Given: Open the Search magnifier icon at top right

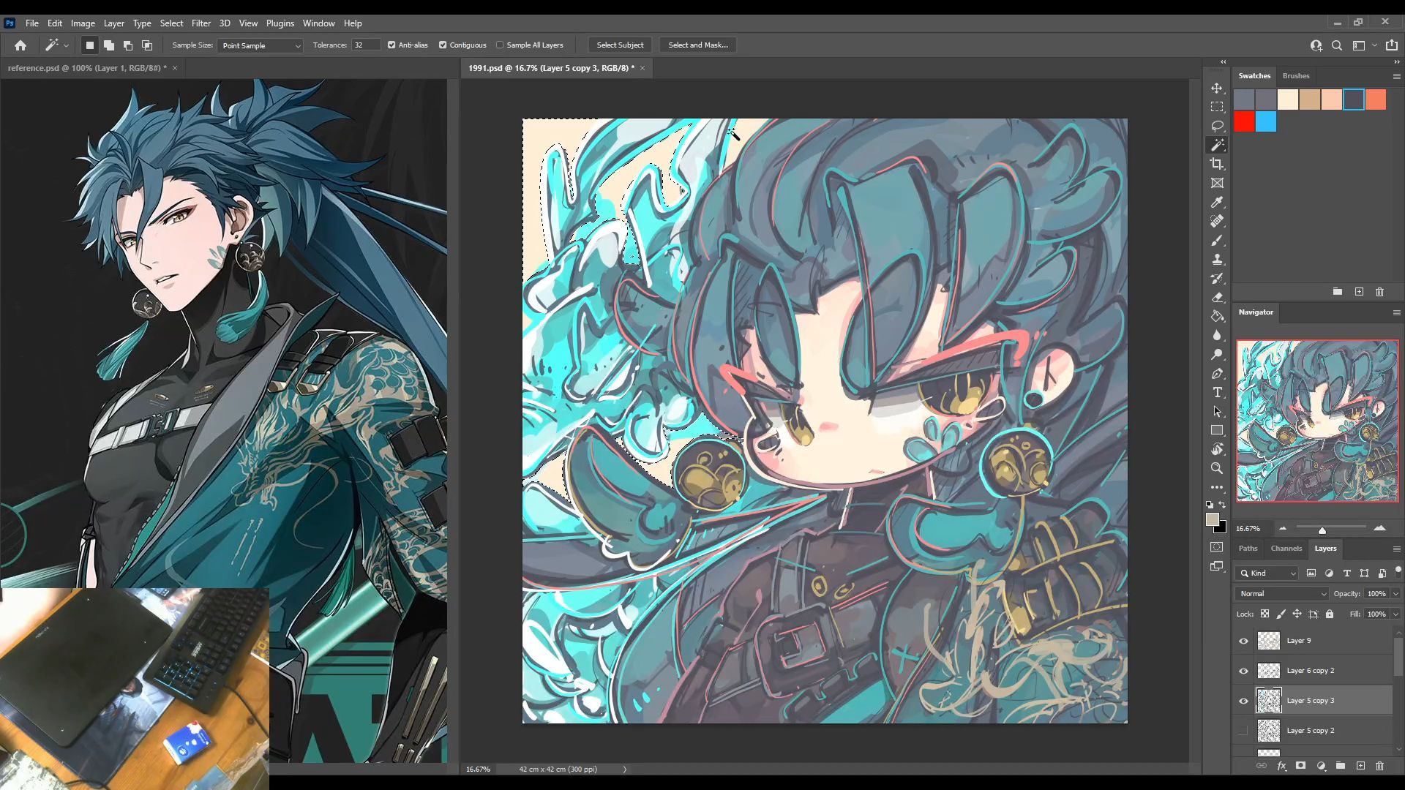Looking at the screenshot, I should 1337,45.
